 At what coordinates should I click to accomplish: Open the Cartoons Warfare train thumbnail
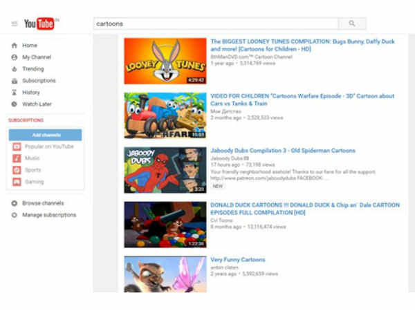pos(165,115)
